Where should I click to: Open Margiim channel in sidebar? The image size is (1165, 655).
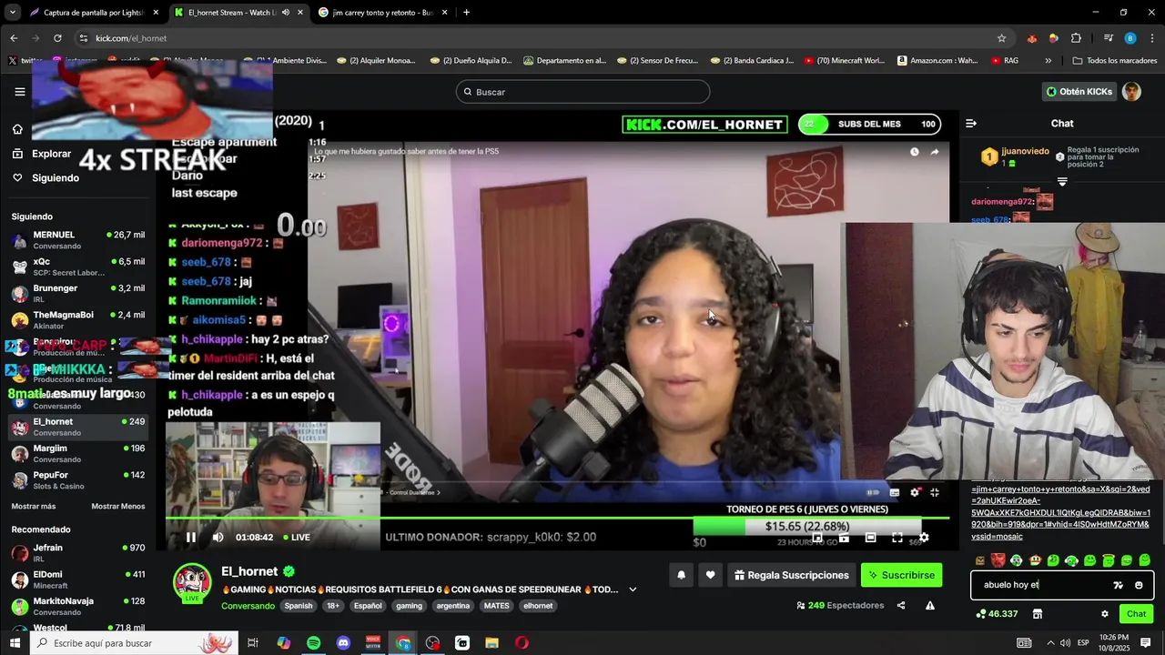click(77, 453)
